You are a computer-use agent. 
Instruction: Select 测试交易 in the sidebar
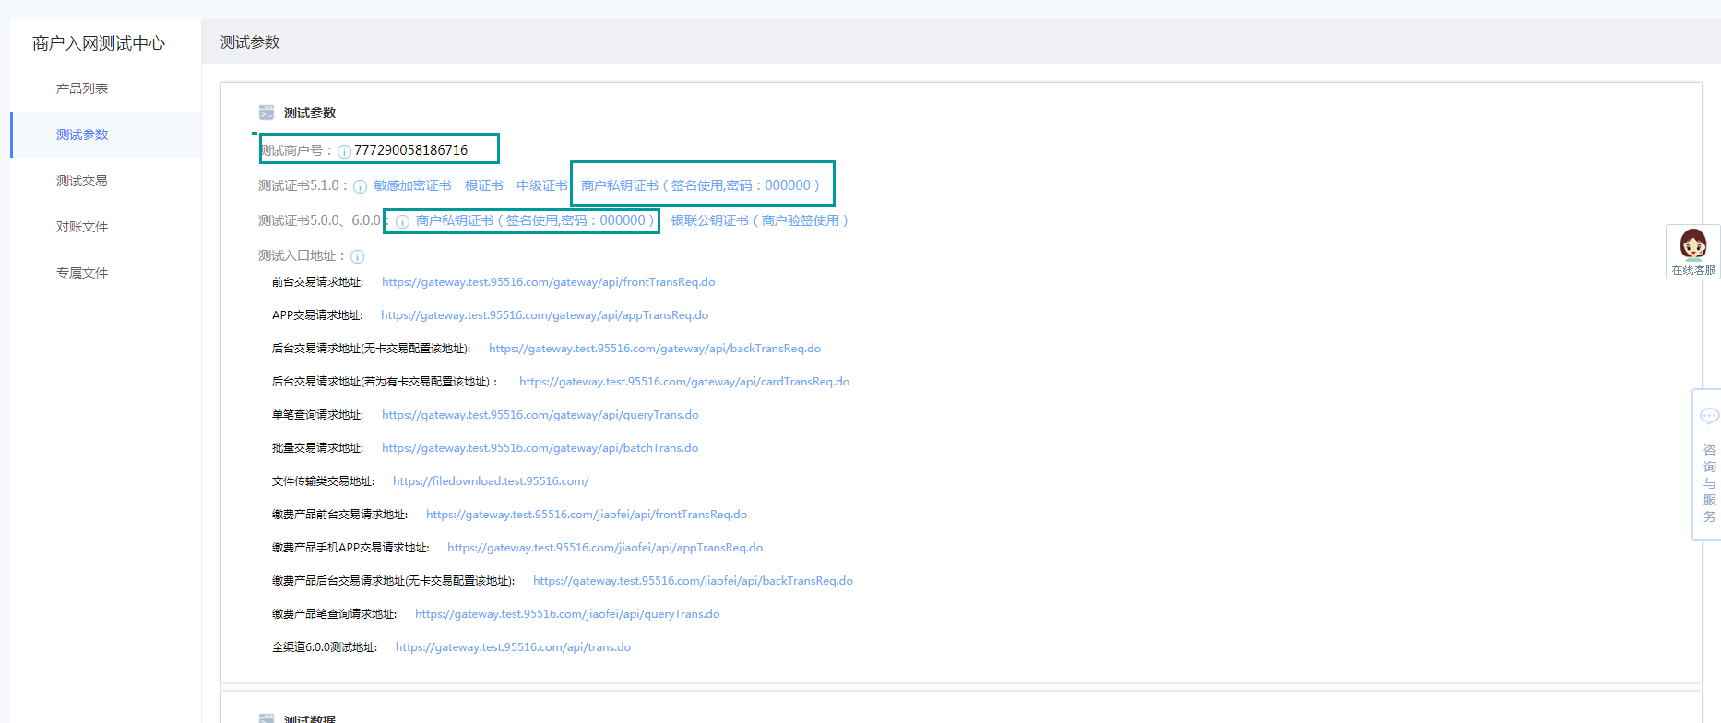pyautogui.click(x=82, y=181)
